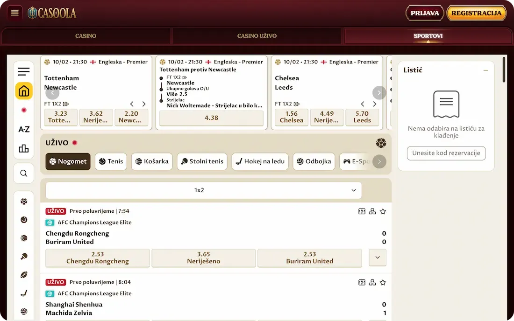Favorite the Shanghai Shenhua match via star
Viewport: 514px width, 321px height.
coord(383,282)
